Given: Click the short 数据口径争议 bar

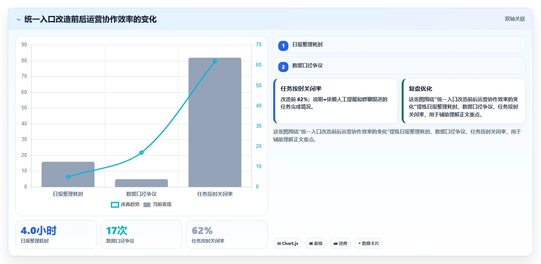Looking at the screenshot, I should tap(141, 183).
